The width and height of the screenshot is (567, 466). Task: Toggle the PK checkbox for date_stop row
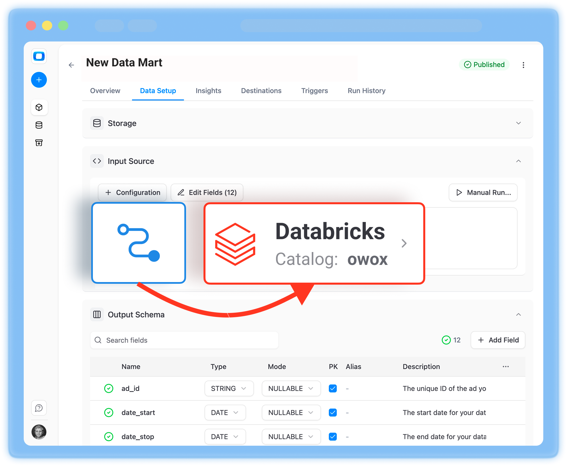tap(333, 437)
